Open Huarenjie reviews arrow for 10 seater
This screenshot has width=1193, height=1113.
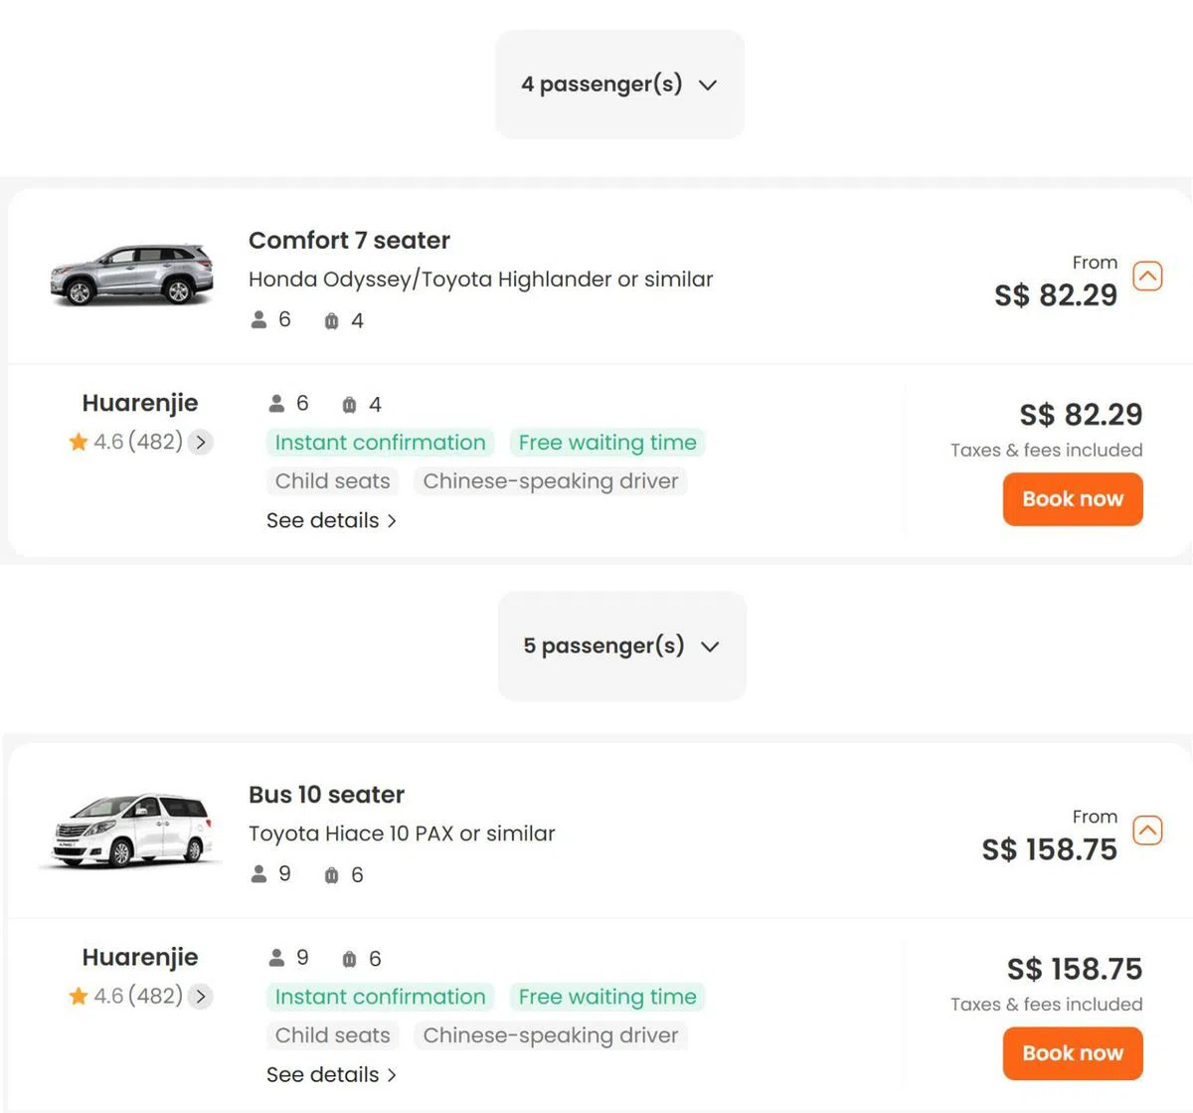tap(201, 997)
